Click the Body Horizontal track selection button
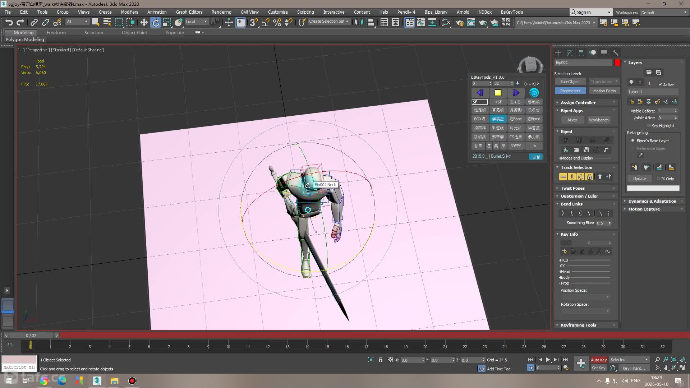This screenshot has height=388, width=690. 563,177
